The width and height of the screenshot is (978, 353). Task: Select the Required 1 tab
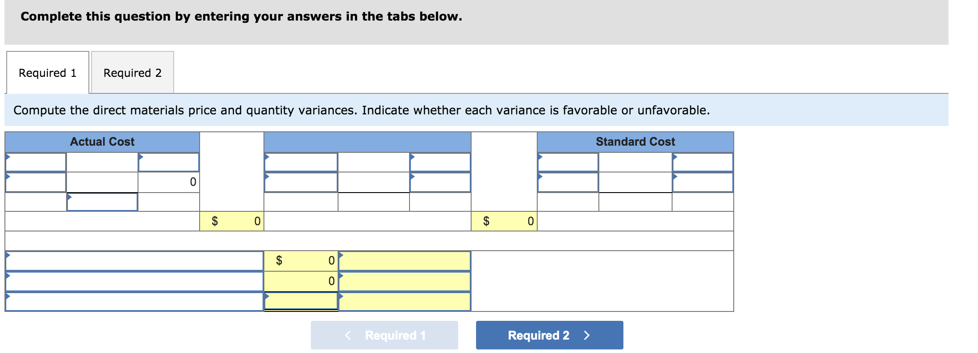tap(47, 72)
